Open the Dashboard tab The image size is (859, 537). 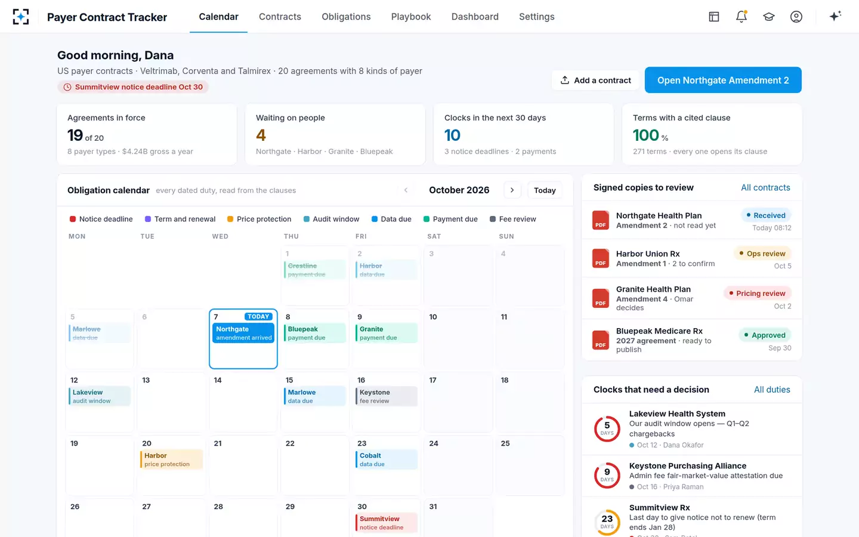[x=475, y=17]
